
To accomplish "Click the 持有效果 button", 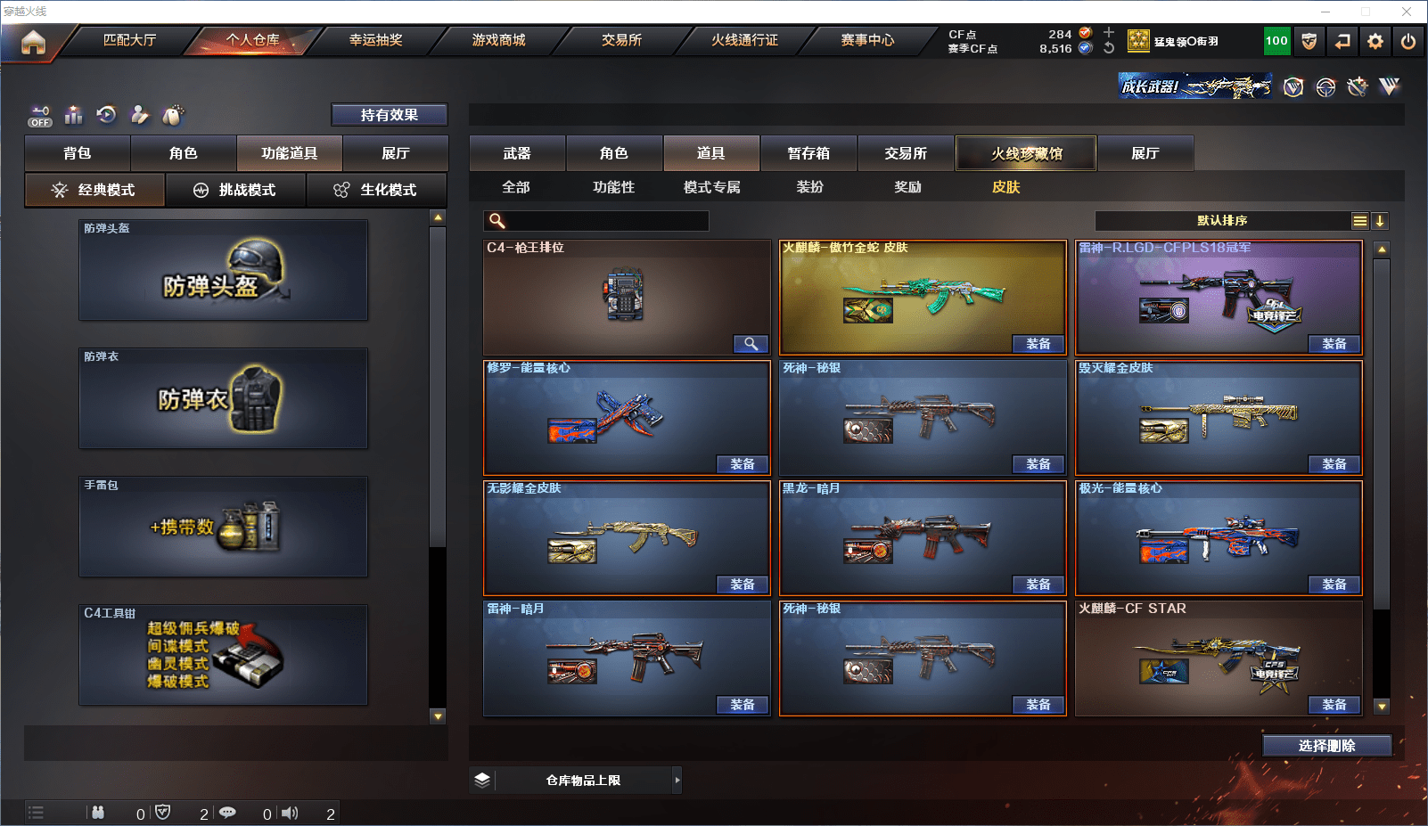I will [x=390, y=115].
